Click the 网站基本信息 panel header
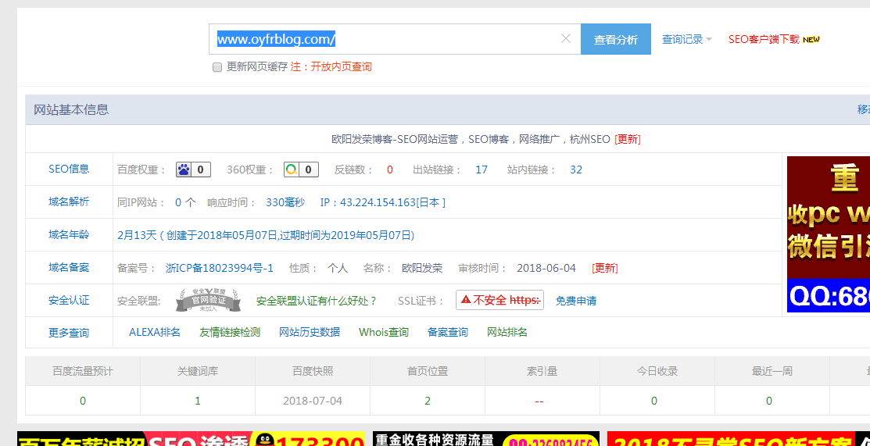 point(72,110)
